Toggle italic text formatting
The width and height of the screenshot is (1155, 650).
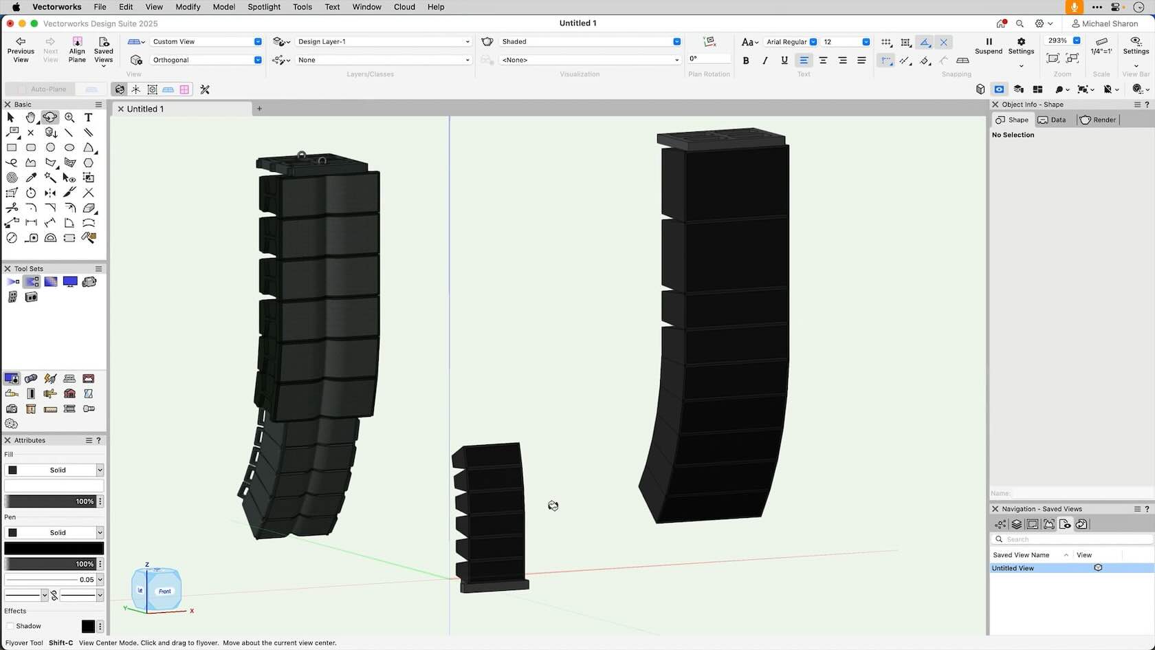(764, 60)
